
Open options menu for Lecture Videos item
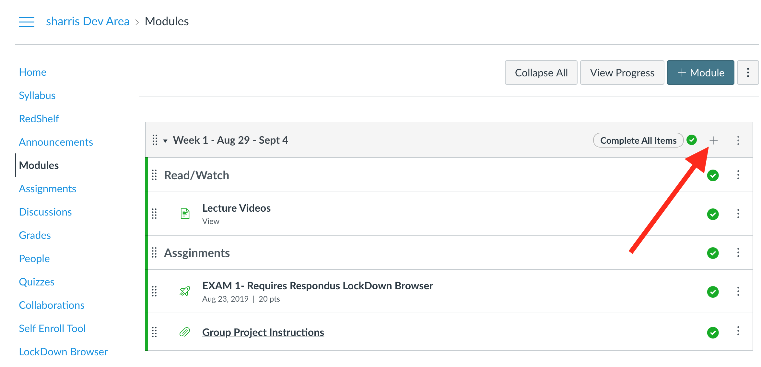click(x=738, y=214)
